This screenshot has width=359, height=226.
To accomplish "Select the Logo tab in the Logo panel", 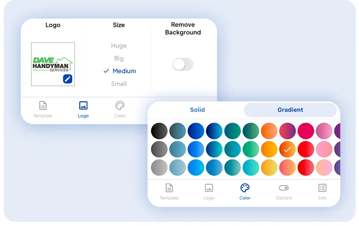I will 83,109.
